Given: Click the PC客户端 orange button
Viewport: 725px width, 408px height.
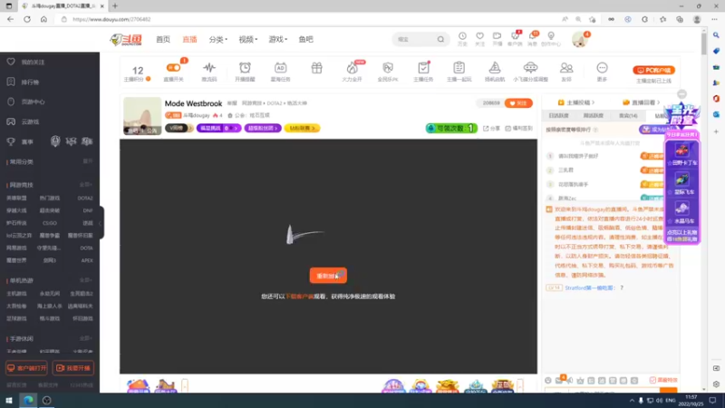Looking at the screenshot, I should 653,71.
